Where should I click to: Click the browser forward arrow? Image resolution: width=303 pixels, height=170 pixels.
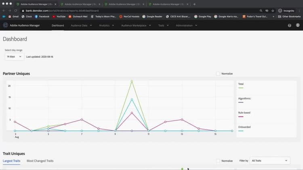coord(9,10)
